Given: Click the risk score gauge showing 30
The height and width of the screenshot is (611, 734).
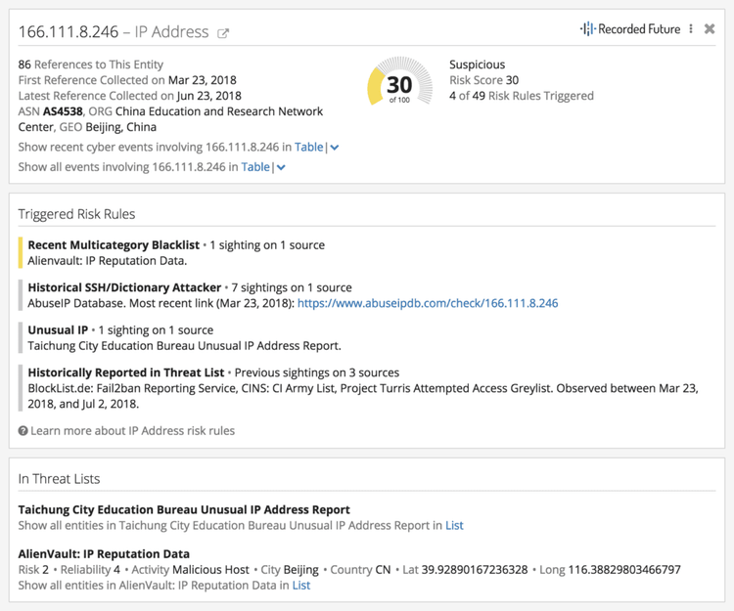Looking at the screenshot, I should click(399, 86).
